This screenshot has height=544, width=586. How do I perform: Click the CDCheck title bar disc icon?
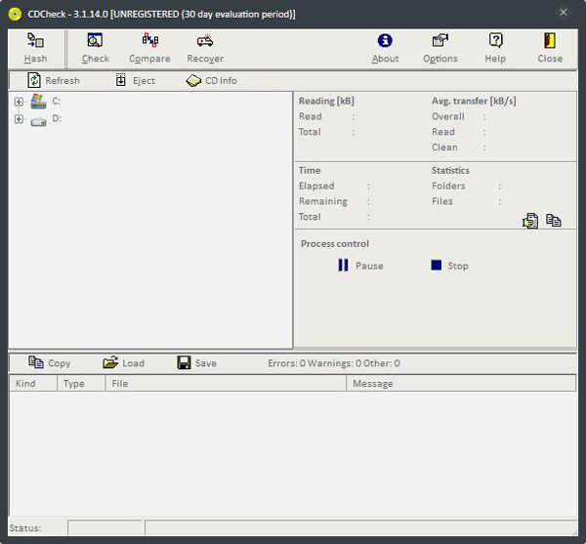click(15, 15)
